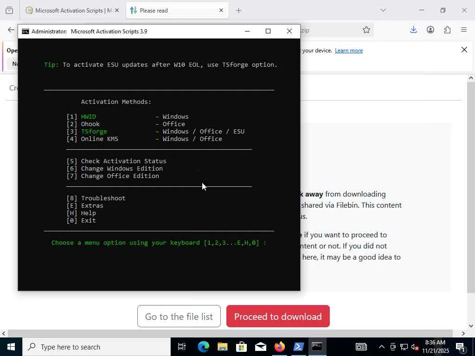The height and width of the screenshot is (356, 475).
Task: Open PowerShell from the taskbar
Action: click(298, 347)
